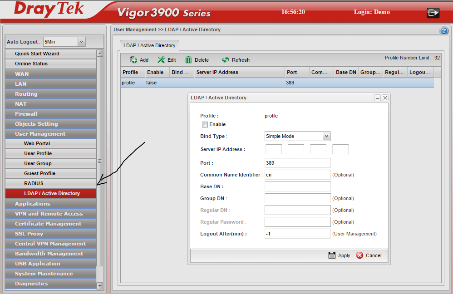Click the Refresh arrows icon

(x=226, y=60)
